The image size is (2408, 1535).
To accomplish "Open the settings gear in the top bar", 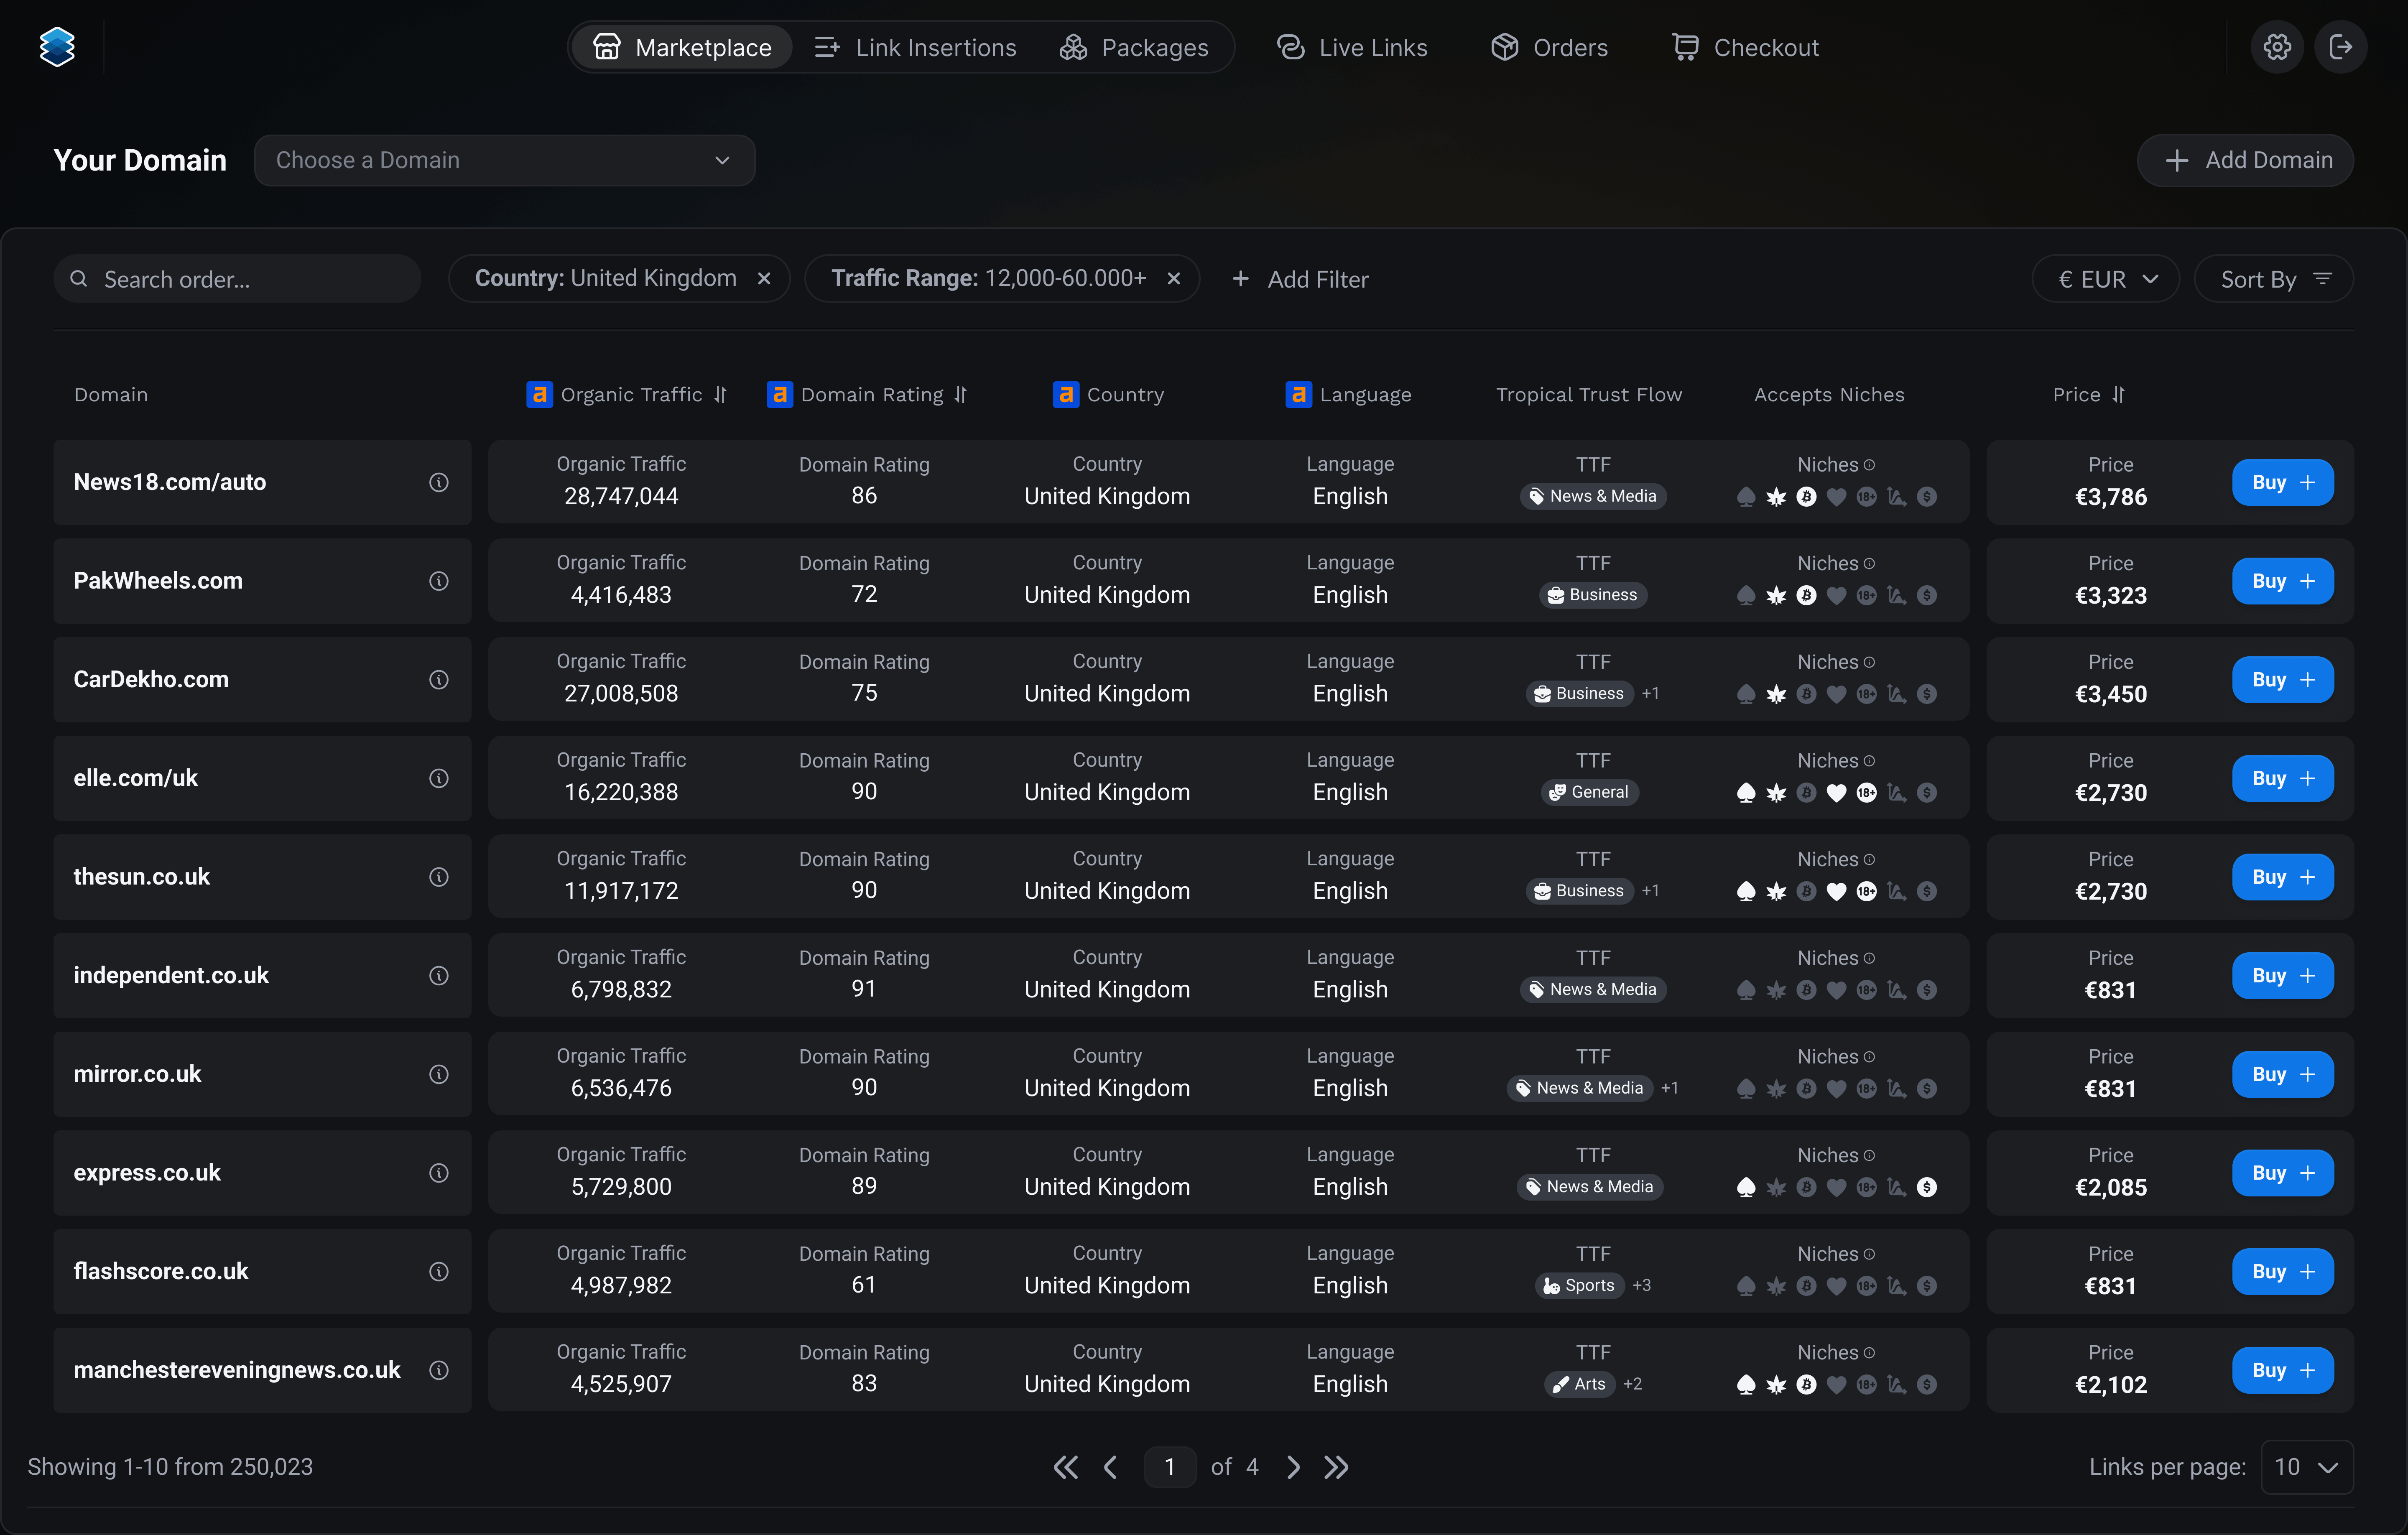I will pyautogui.click(x=2277, y=47).
